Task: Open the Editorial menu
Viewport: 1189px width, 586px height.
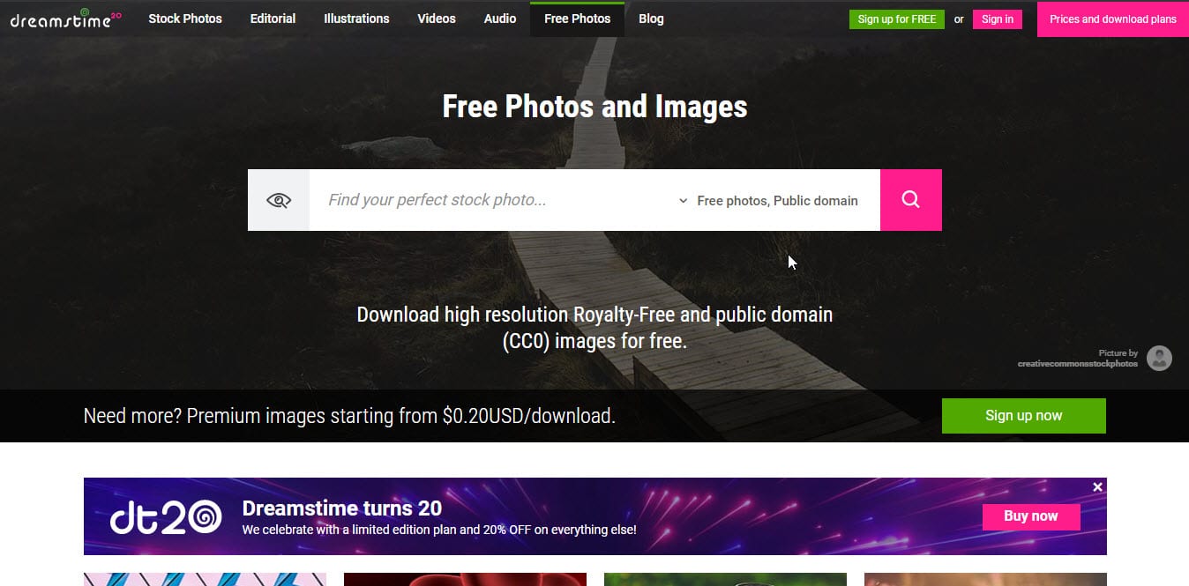Action: [x=273, y=19]
